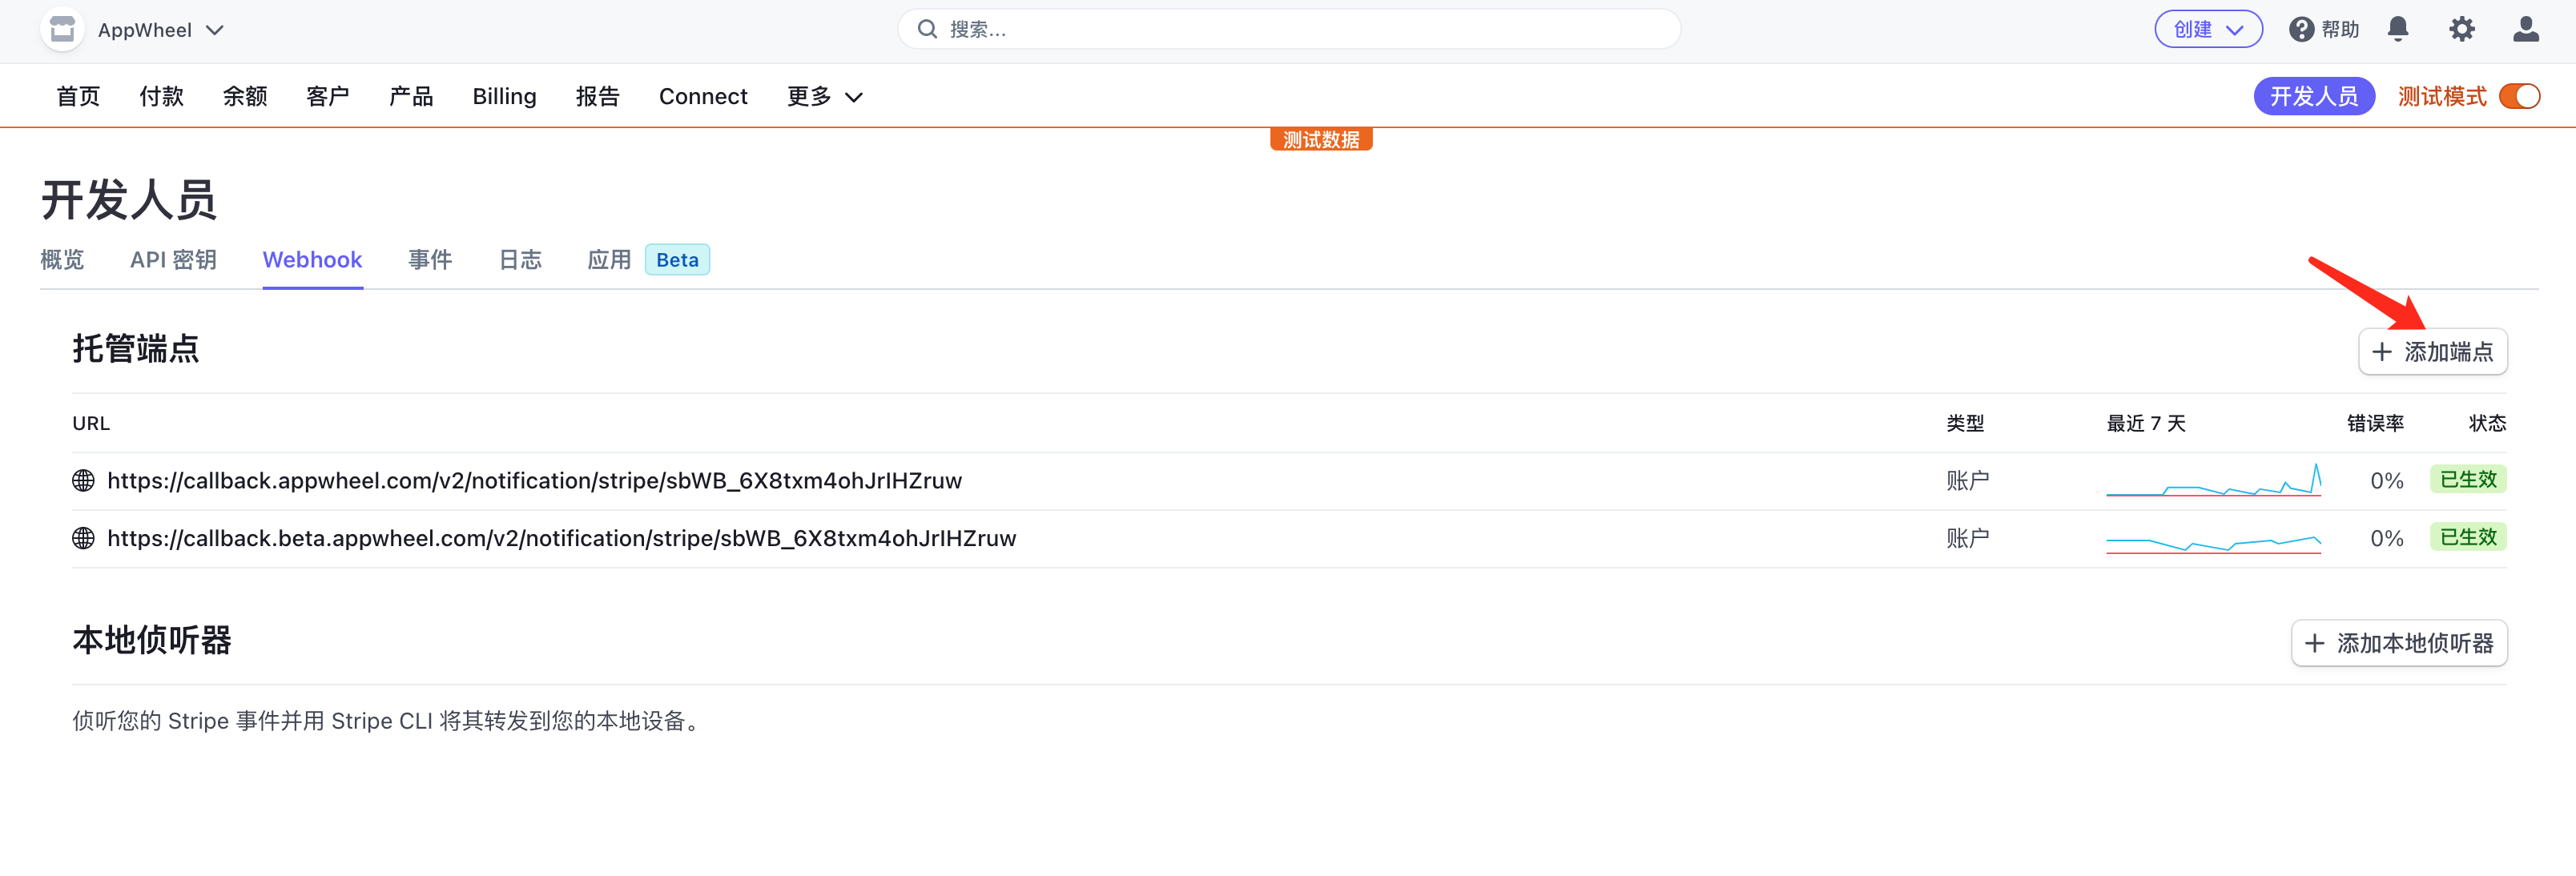The width and height of the screenshot is (2576, 876).
Task: Toggle the 开发人员 mode button
Action: [2313, 96]
